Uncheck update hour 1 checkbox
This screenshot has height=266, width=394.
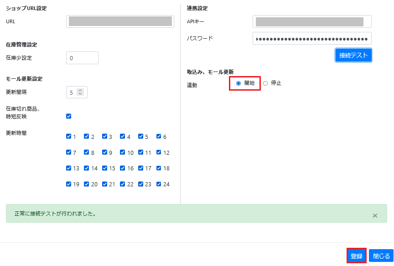coord(68,136)
